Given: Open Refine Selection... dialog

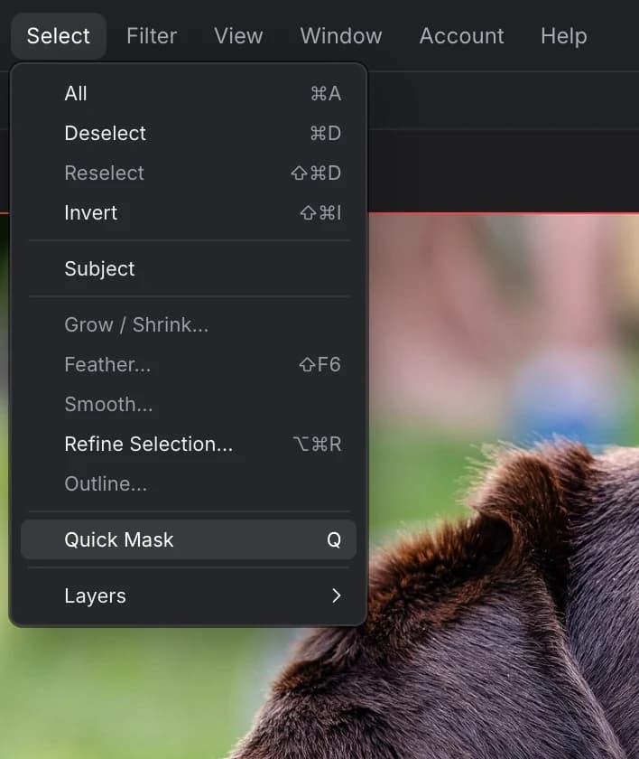Looking at the screenshot, I should pos(189,444).
